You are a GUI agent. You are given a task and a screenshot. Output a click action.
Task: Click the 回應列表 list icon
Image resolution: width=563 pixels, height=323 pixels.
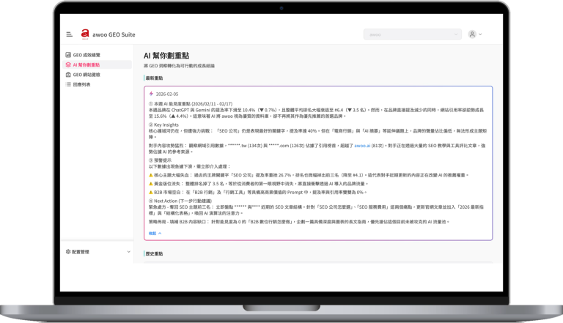(68, 84)
